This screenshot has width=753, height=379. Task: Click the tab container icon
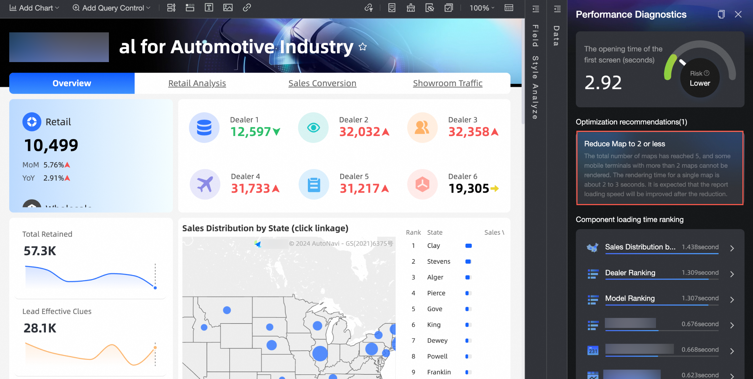[x=190, y=8]
